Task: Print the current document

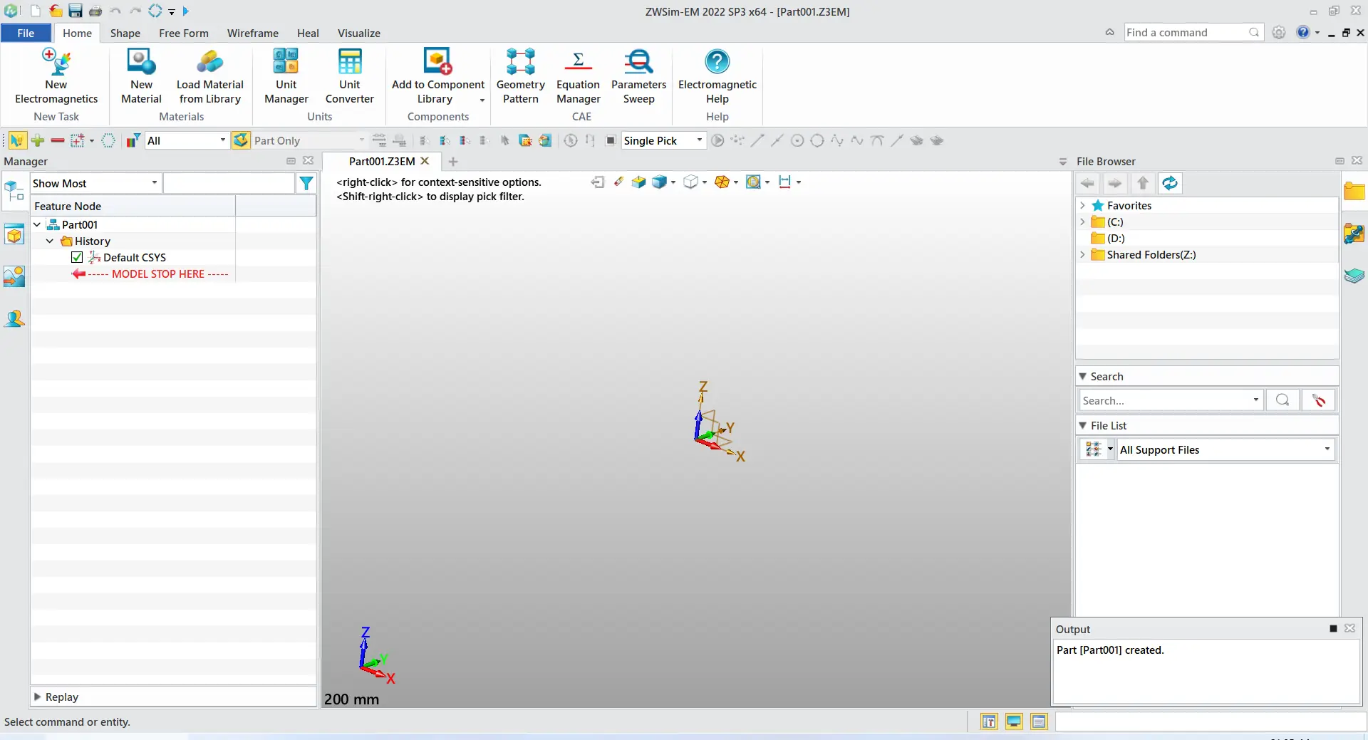Action: coord(95,11)
